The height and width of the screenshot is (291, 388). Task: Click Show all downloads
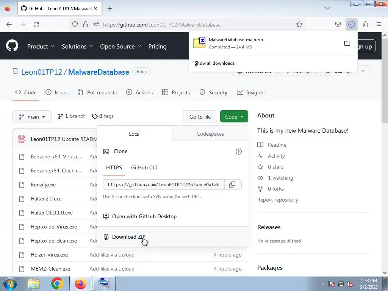[214, 63]
